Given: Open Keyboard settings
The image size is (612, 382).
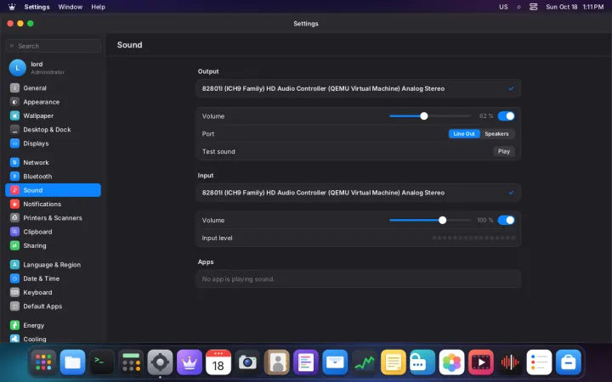Looking at the screenshot, I should click(x=53, y=292).
